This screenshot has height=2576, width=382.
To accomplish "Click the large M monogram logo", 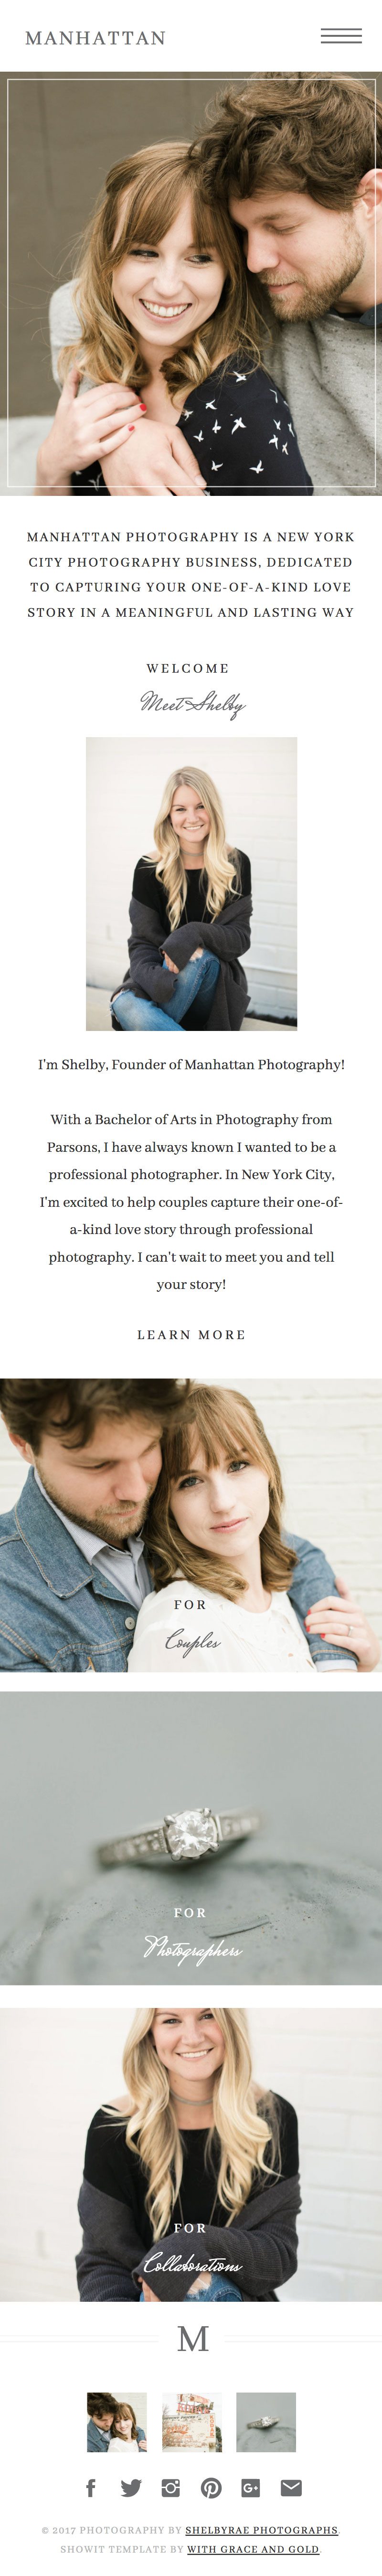I will 192,2339.
